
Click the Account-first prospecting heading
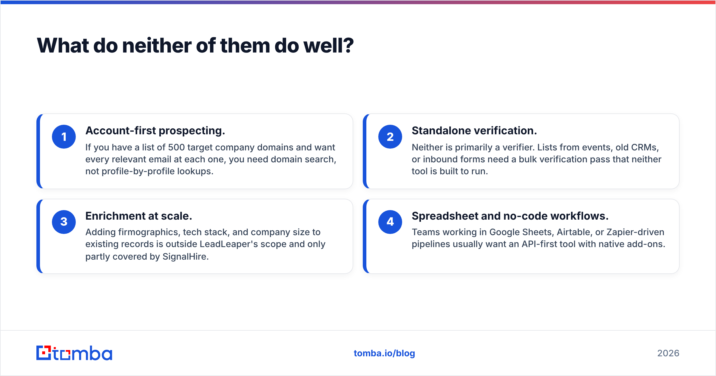pyautogui.click(x=155, y=131)
